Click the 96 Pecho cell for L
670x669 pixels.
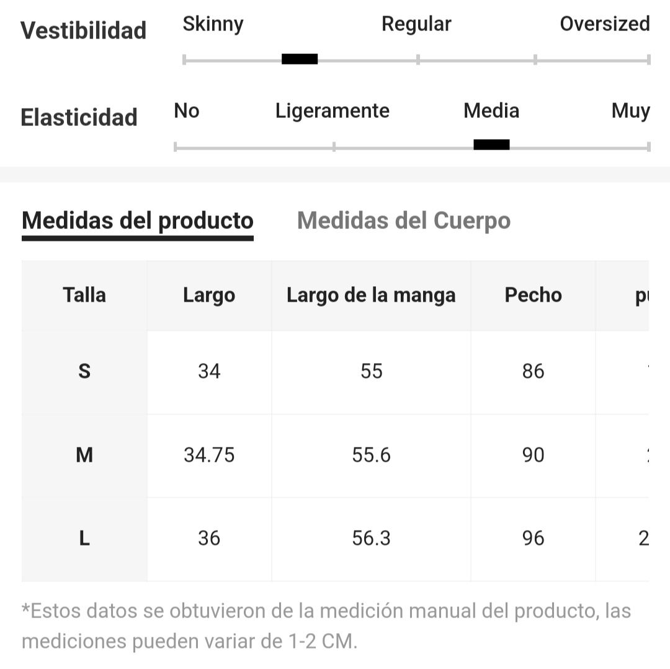(534, 539)
